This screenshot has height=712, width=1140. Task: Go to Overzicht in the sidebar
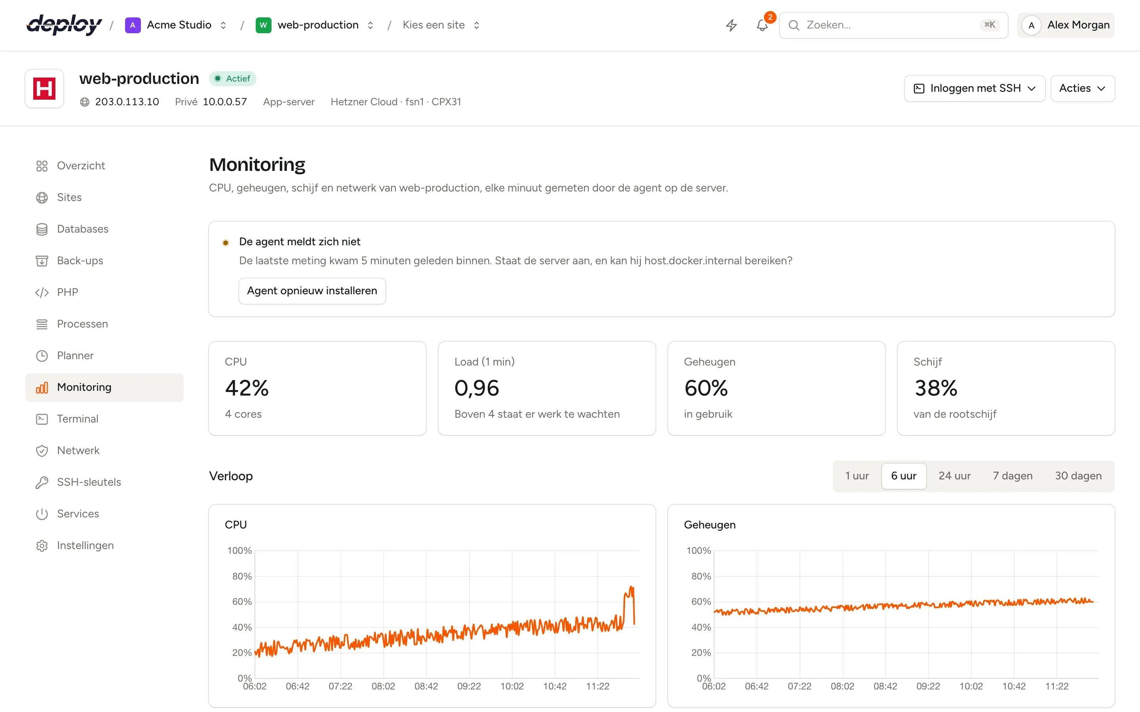coord(104,166)
